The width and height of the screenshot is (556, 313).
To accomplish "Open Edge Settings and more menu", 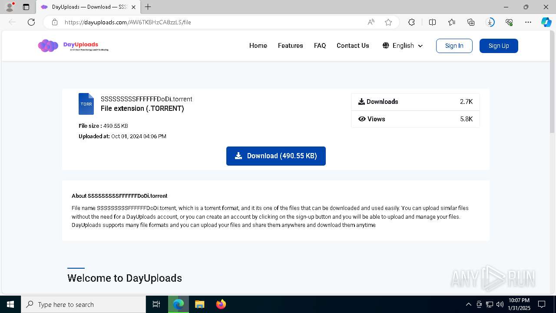I will click(528, 22).
